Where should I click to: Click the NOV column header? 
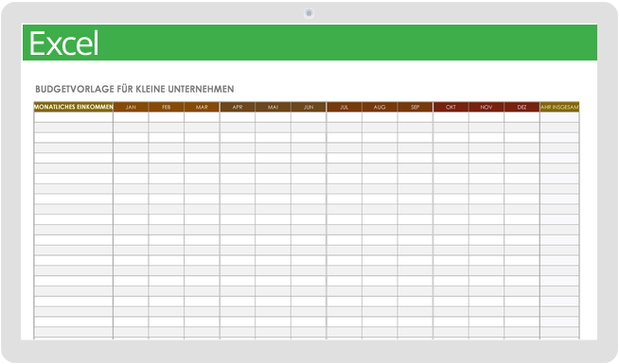click(486, 107)
